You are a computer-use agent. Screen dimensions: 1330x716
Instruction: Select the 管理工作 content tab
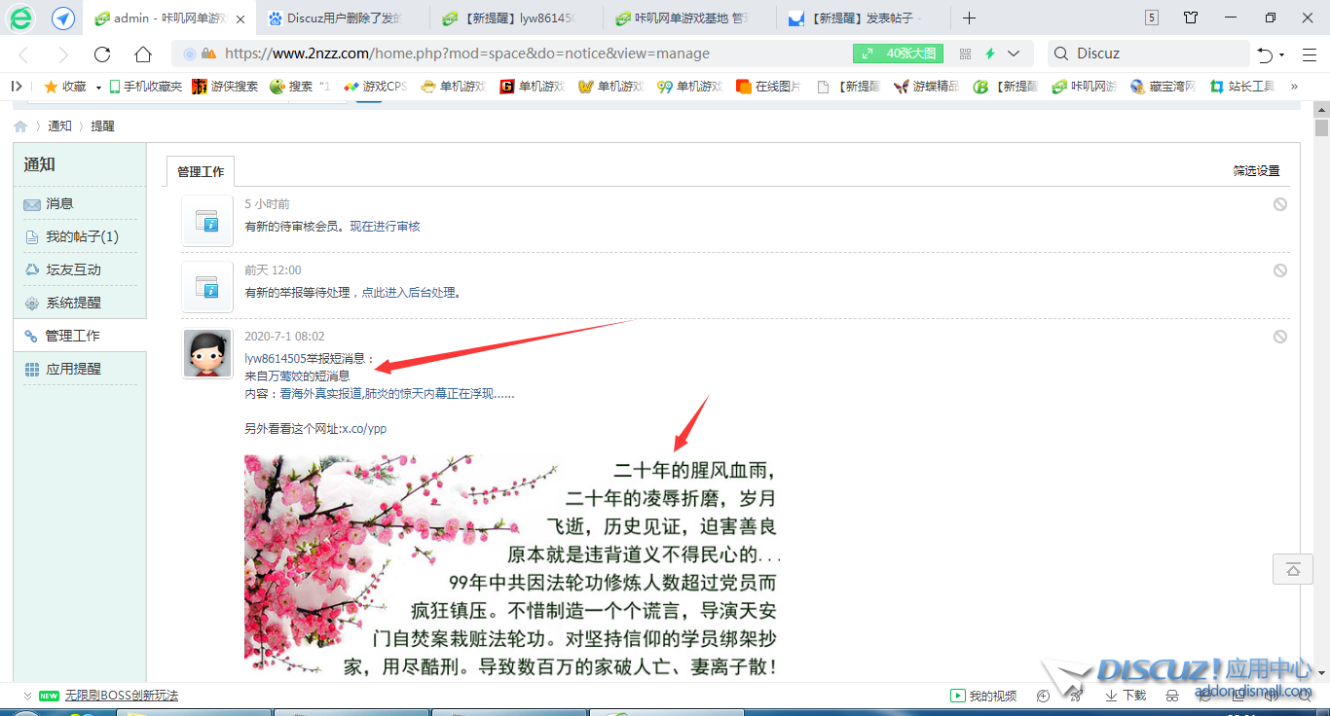[x=201, y=171]
